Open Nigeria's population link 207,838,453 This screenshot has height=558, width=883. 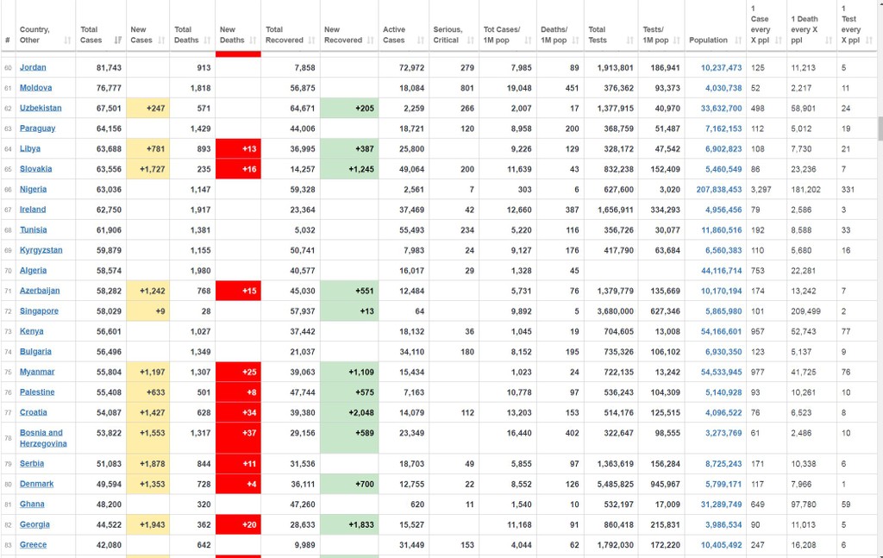click(719, 189)
